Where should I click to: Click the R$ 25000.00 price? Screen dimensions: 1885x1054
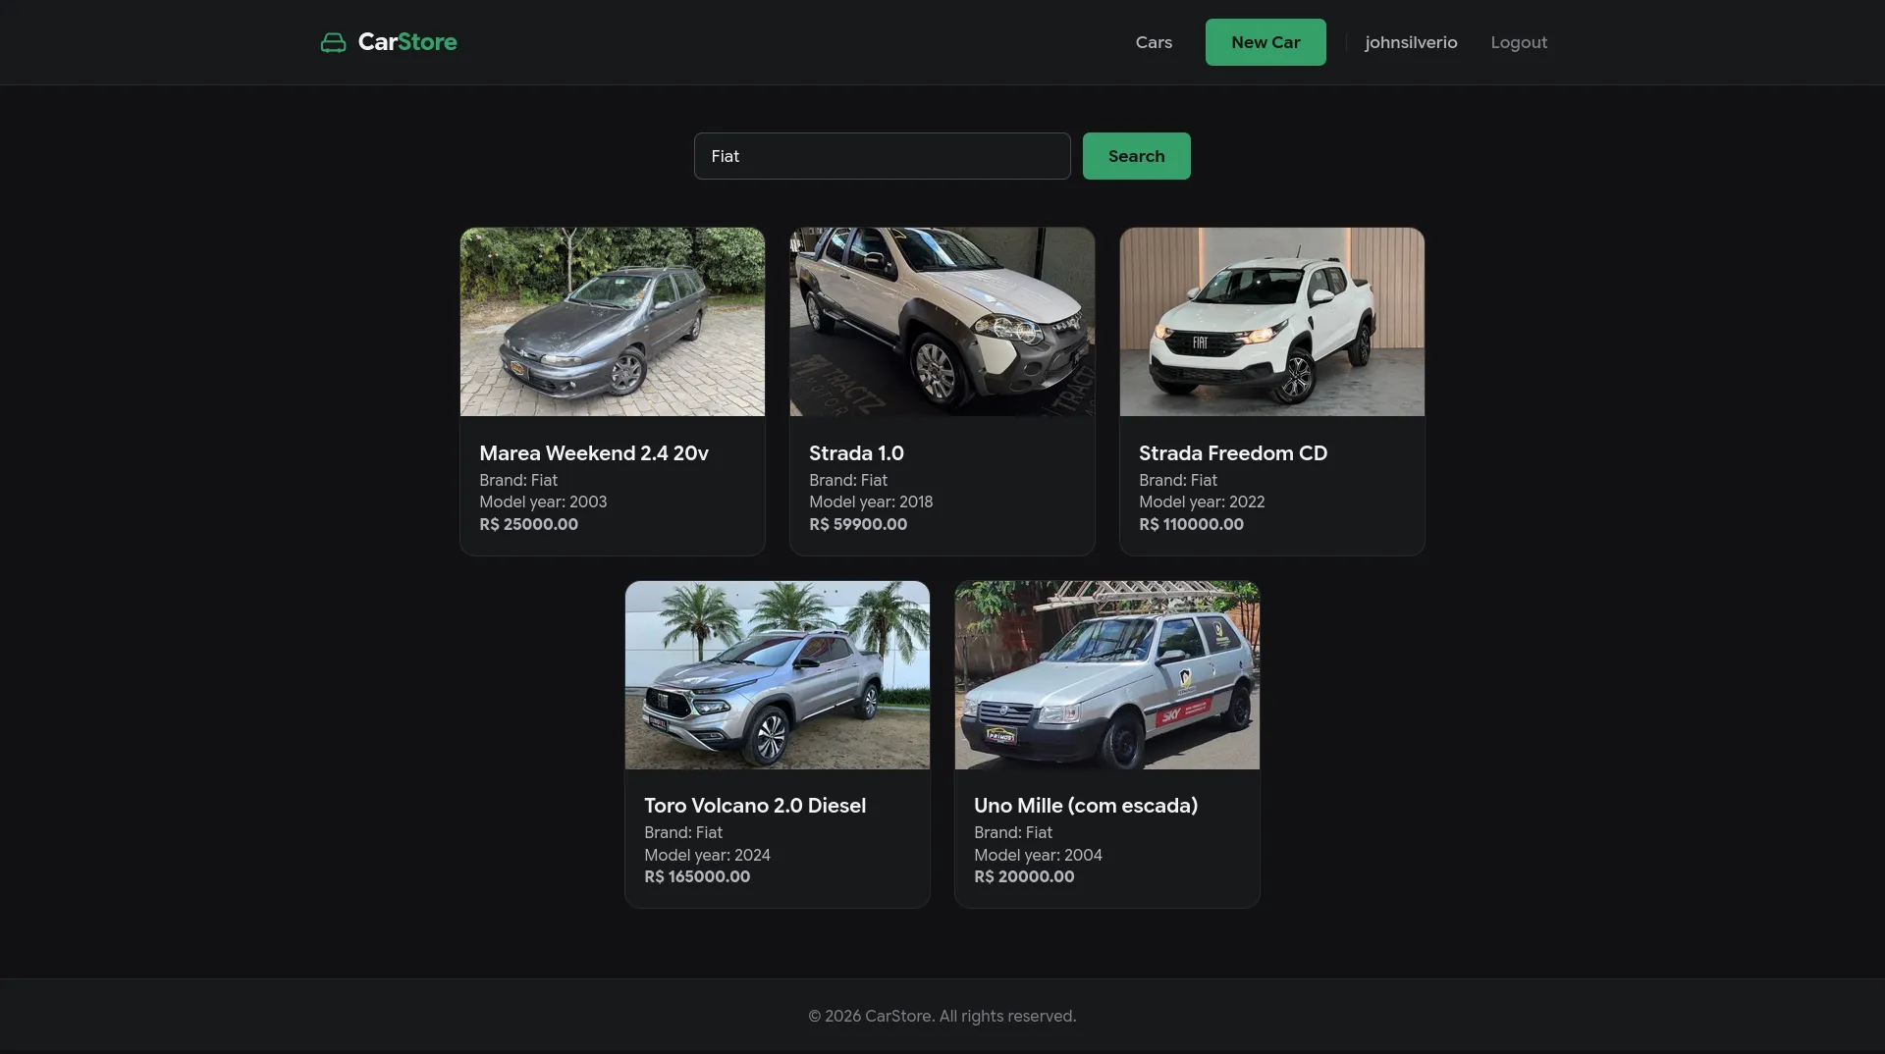click(x=528, y=524)
